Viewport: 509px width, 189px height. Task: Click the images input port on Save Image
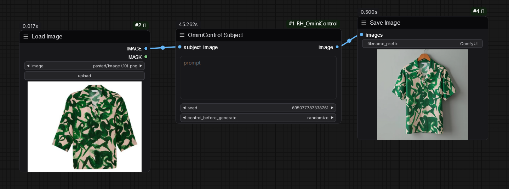click(x=361, y=35)
